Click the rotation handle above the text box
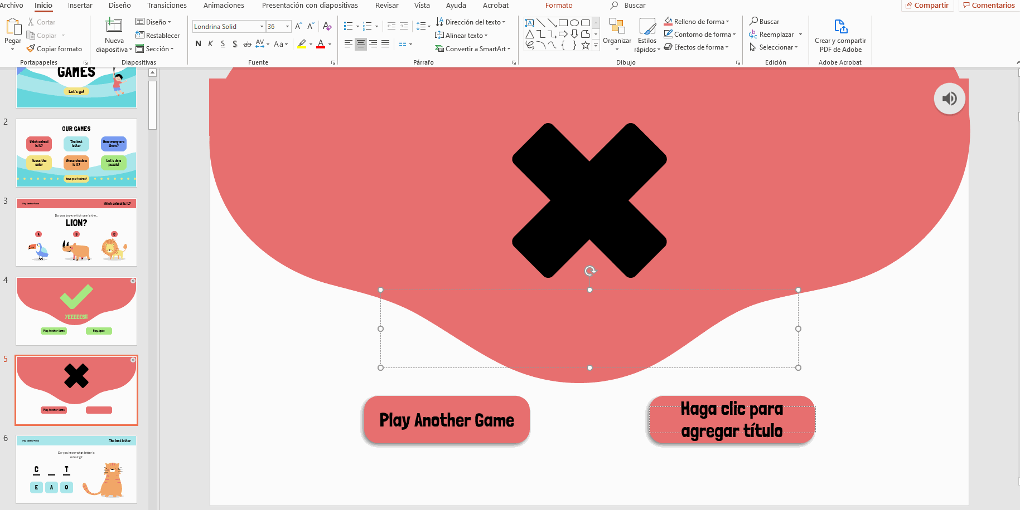Viewport: 1020px width, 510px height. (x=590, y=271)
